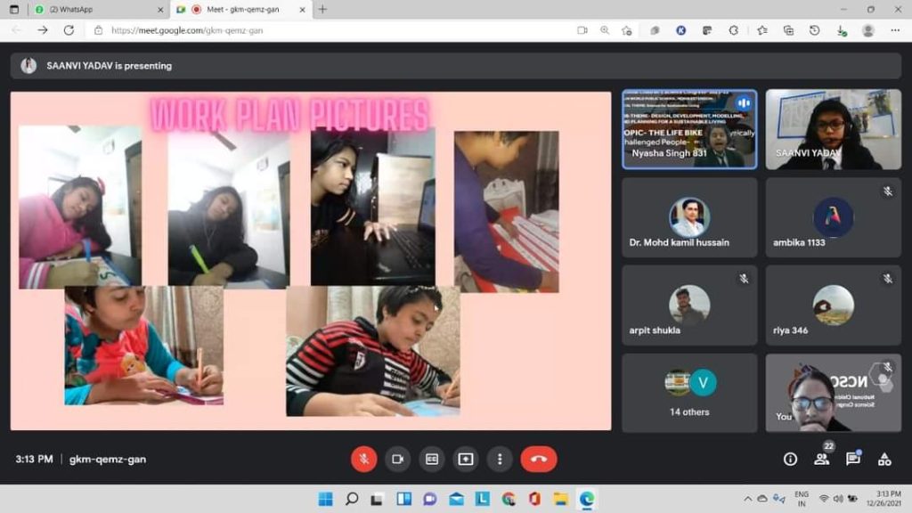Open the chat with everyone panel
This screenshot has height=513, width=912.
click(852, 459)
